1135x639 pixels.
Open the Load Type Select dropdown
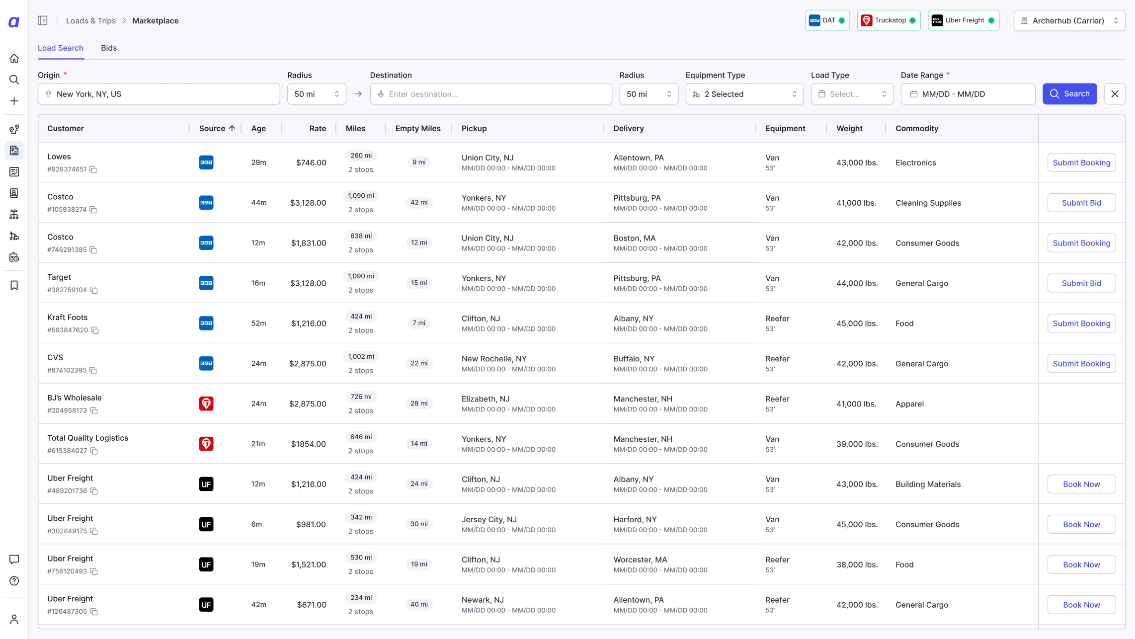(x=852, y=94)
